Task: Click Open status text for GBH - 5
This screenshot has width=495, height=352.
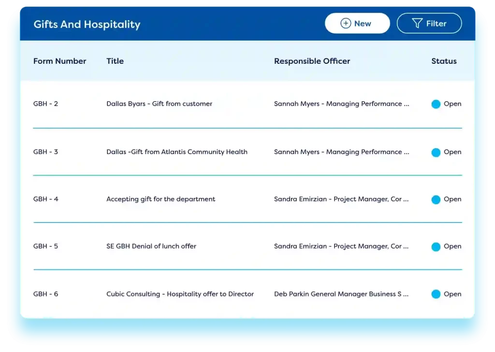Action: [x=452, y=246]
